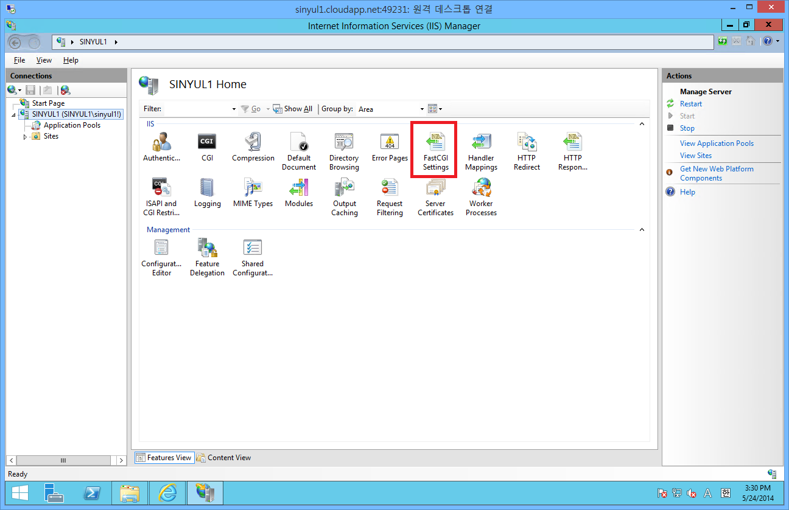
Task: Switch to Features View tab
Action: (x=164, y=458)
